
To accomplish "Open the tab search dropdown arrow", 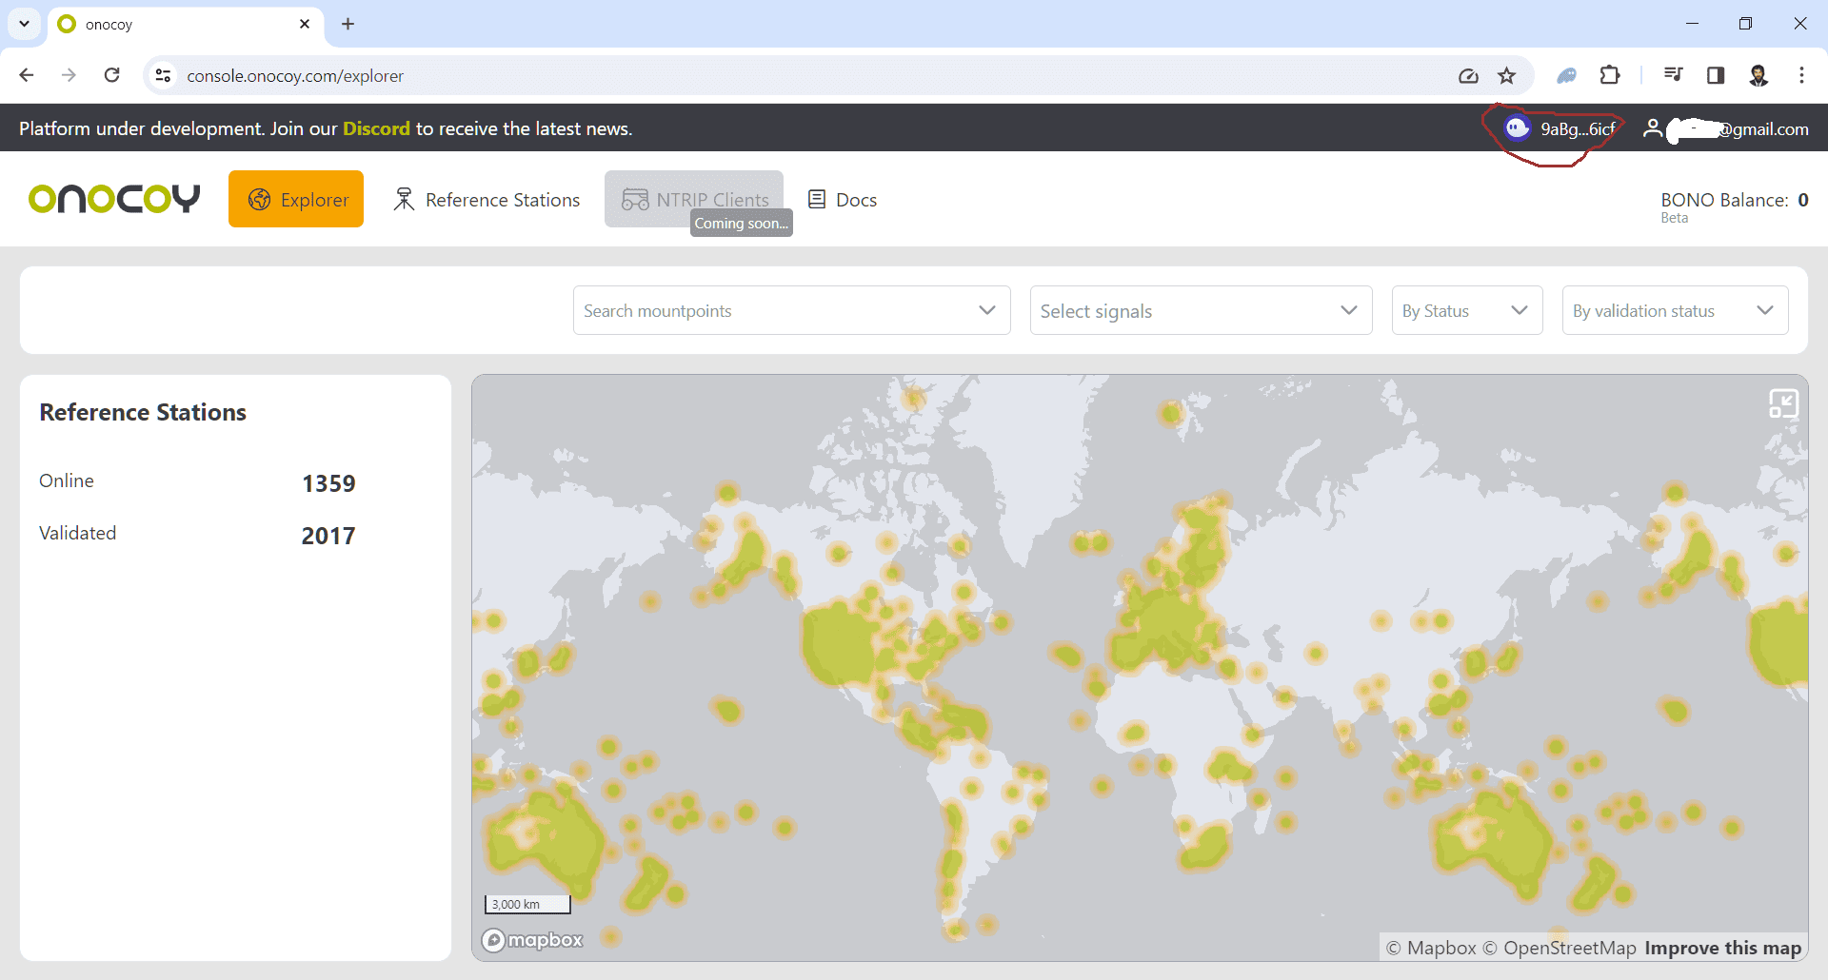I will tap(24, 24).
